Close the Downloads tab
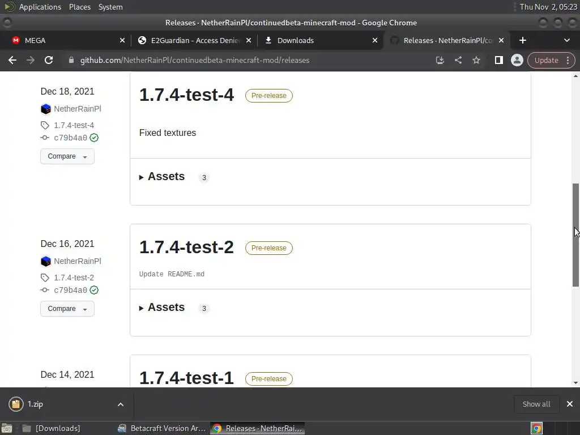Screen dimensions: 580x435 [375, 40]
